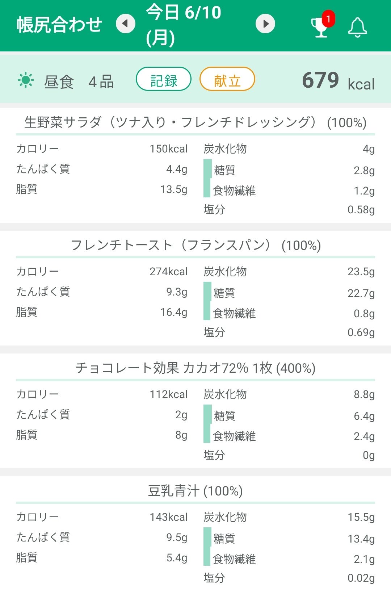Tap the 143kcal soy milk value

pos(168,517)
